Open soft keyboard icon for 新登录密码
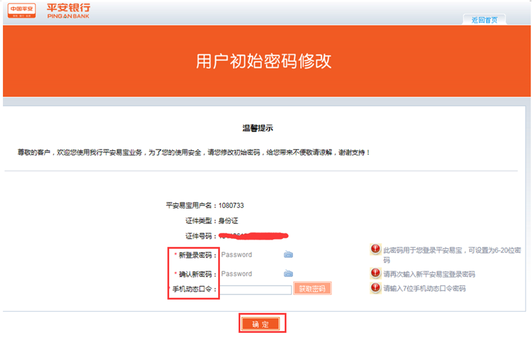Screen dimensions: 532x341 click(x=288, y=254)
